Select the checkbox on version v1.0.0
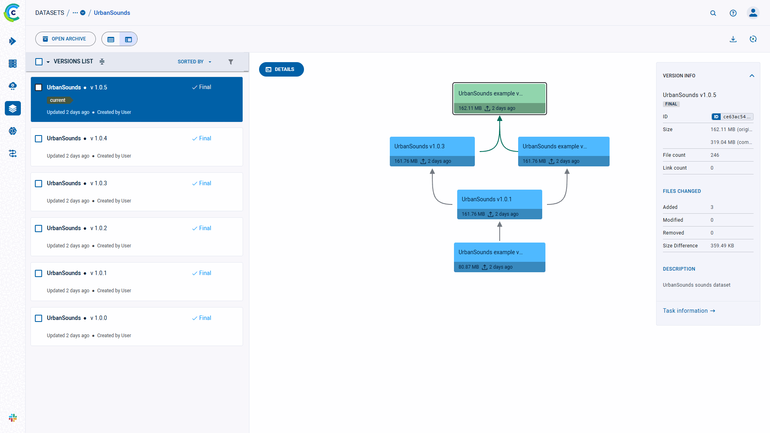This screenshot has width=770, height=433. click(x=38, y=318)
